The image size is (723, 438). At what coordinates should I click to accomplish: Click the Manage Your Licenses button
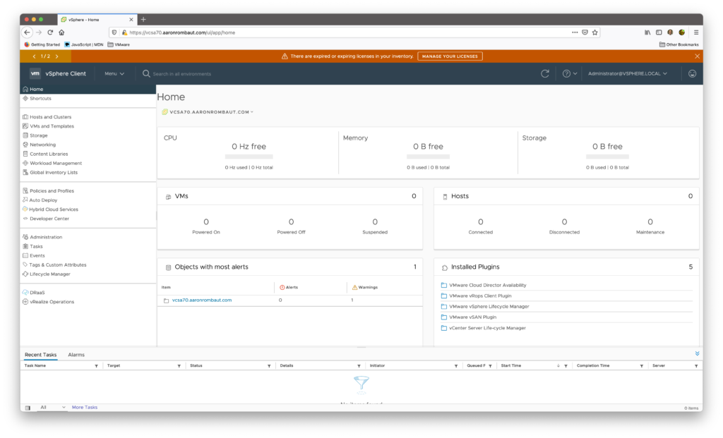click(450, 56)
